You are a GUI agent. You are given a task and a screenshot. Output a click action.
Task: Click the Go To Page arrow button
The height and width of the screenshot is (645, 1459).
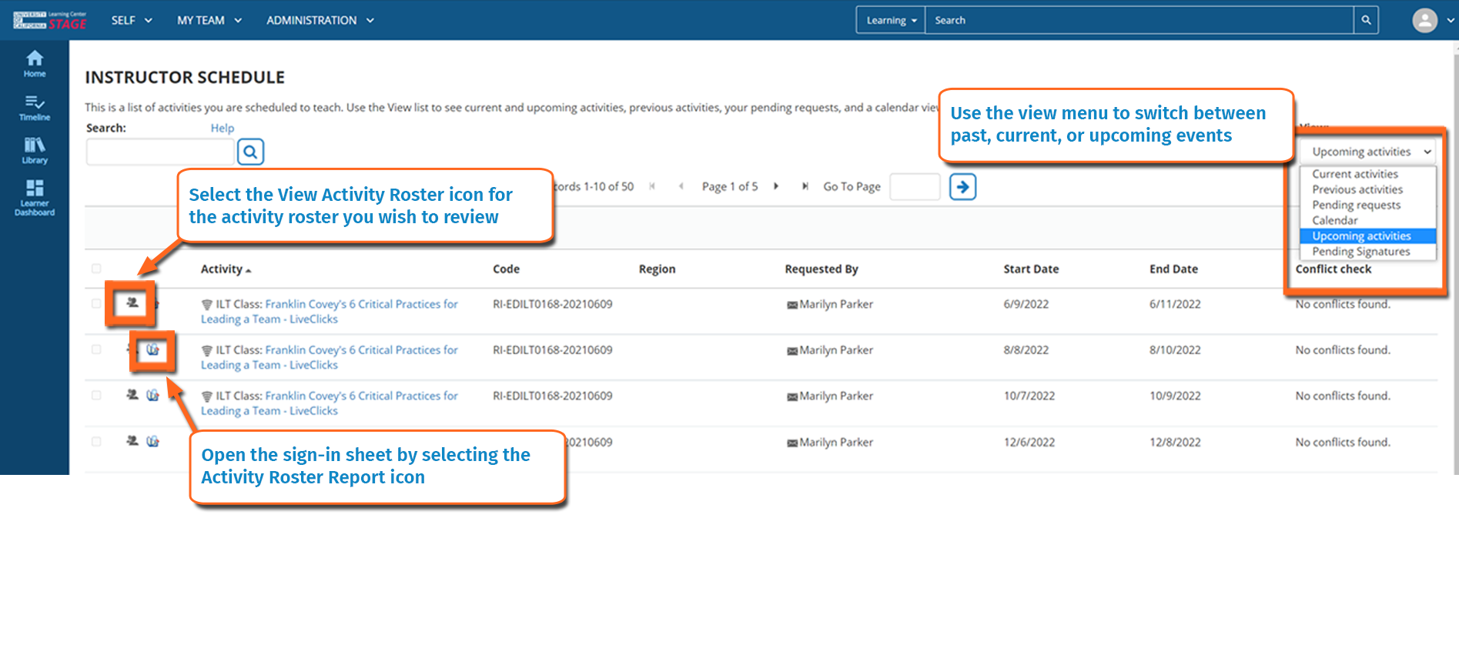coord(962,187)
